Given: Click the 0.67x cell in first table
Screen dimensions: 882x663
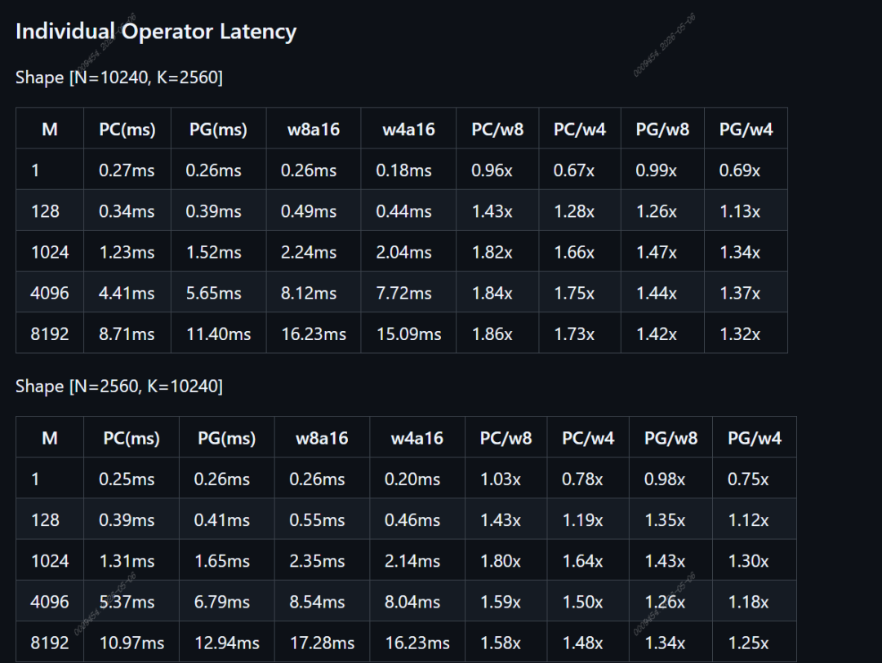Looking at the screenshot, I should pos(580,170).
